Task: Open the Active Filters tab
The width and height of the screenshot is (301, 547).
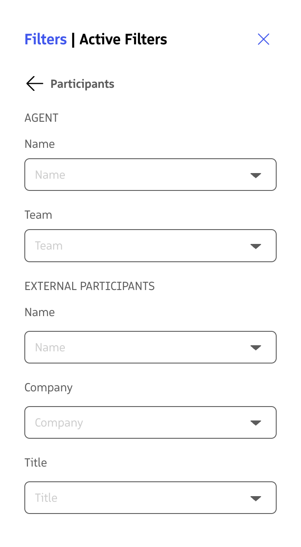Action: pyautogui.click(x=123, y=40)
